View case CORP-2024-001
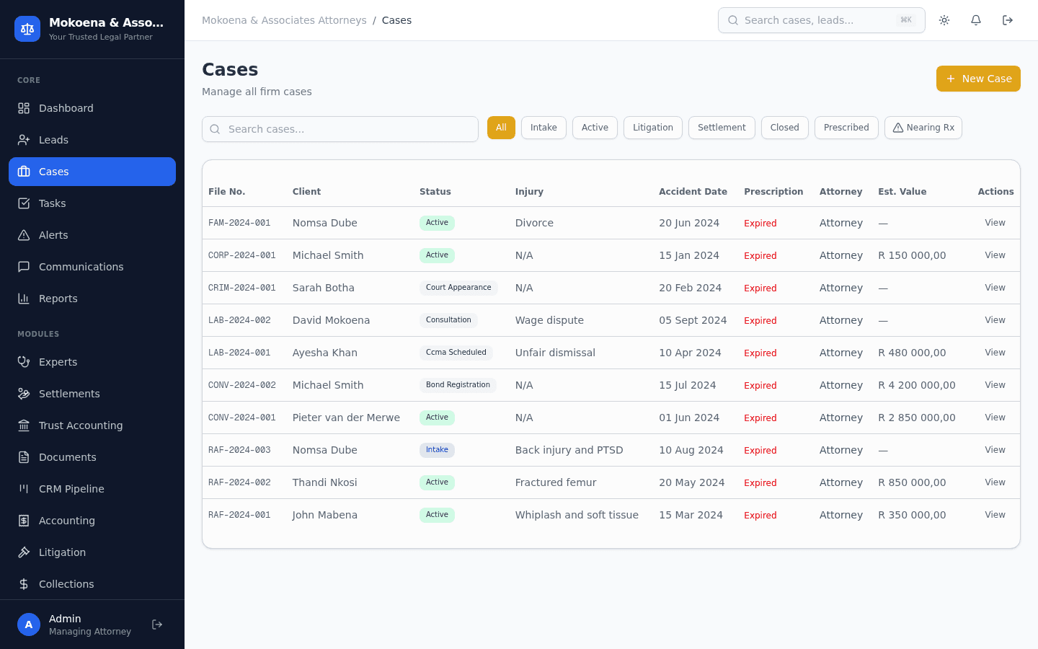Image resolution: width=1038 pixels, height=649 pixels. [x=995, y=255]
